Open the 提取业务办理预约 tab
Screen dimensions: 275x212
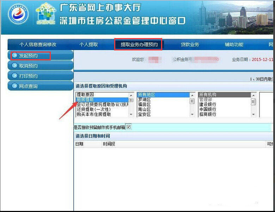point(139,44)
